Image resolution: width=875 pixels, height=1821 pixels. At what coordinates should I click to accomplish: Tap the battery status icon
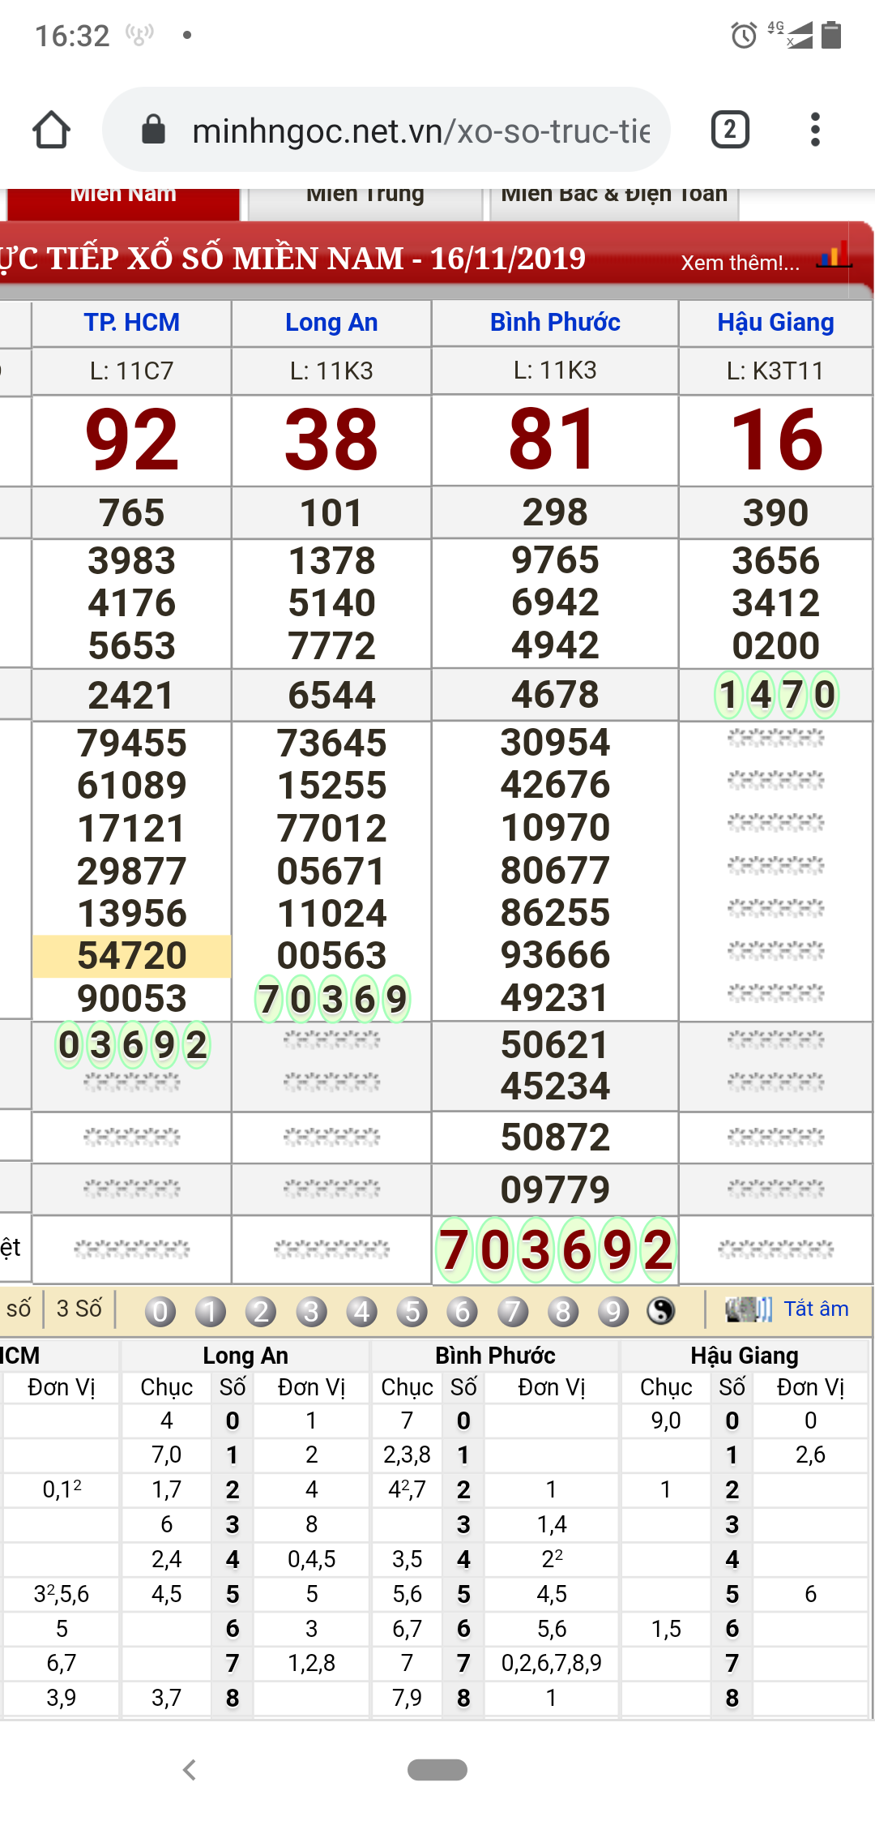pos(831,35)
